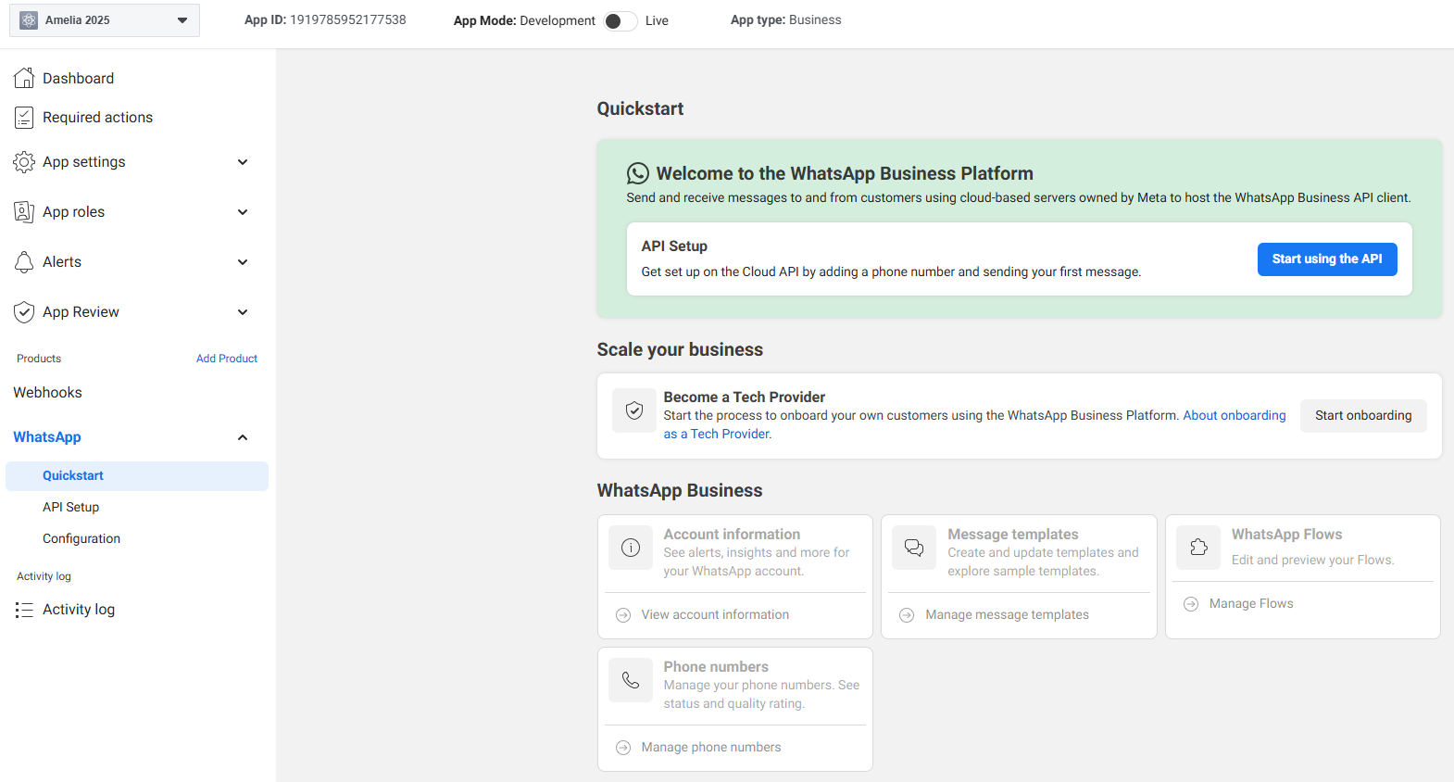Expand the App Review chevron

point(243,312)
